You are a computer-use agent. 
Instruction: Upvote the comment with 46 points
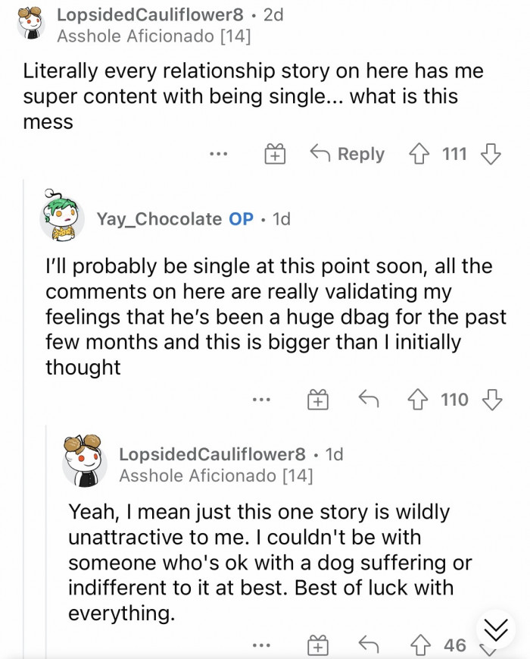pos(419,645)
